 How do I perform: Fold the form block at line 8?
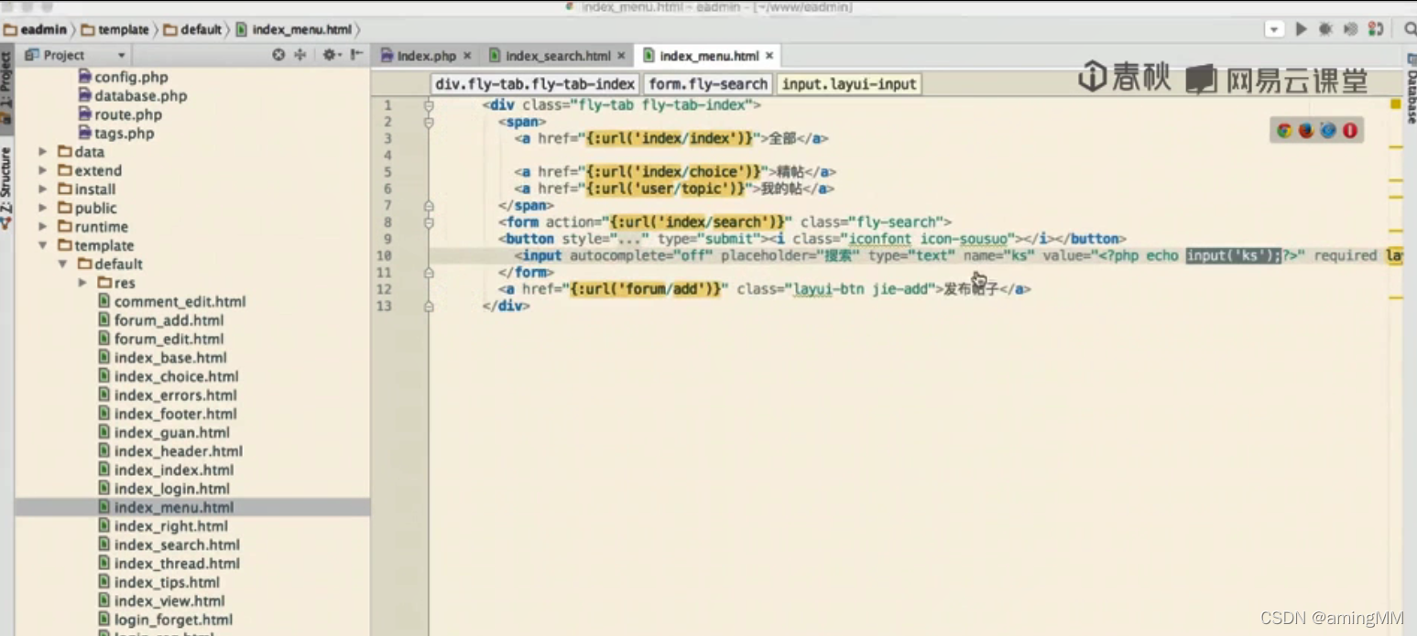click(x=428, y=222)
